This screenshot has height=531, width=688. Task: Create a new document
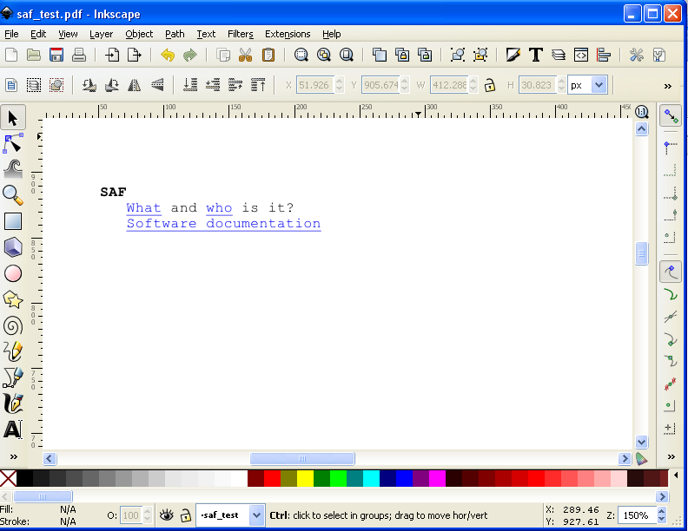tap(11, 56)
